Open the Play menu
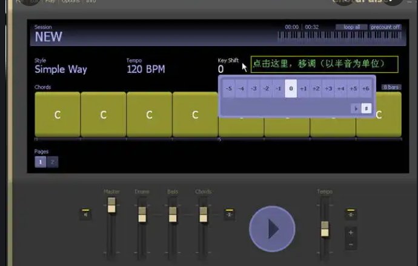418x266 pixels. (x=50, y=2)
